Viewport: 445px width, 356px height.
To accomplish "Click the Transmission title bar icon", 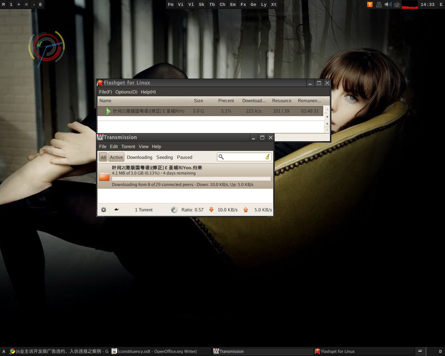I will pyautogui.click(x=100, y=137).
